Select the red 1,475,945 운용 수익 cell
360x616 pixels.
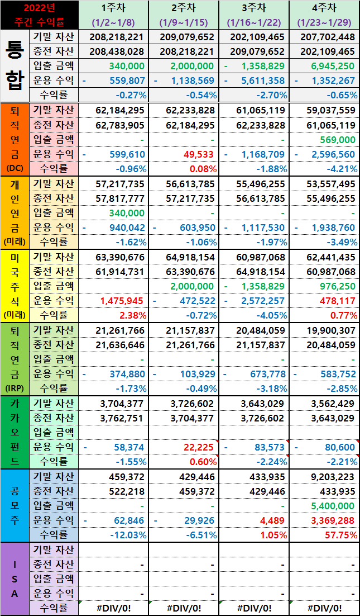[114, 301]
